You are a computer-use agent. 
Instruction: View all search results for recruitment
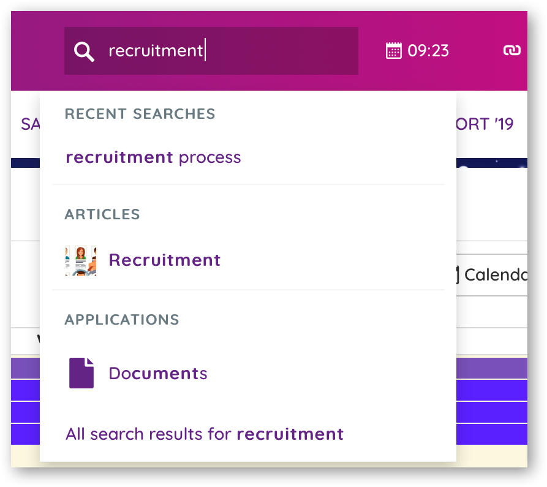[205, 434]
